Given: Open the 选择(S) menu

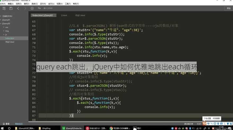Looking at the screenshot, I should 19,4.
